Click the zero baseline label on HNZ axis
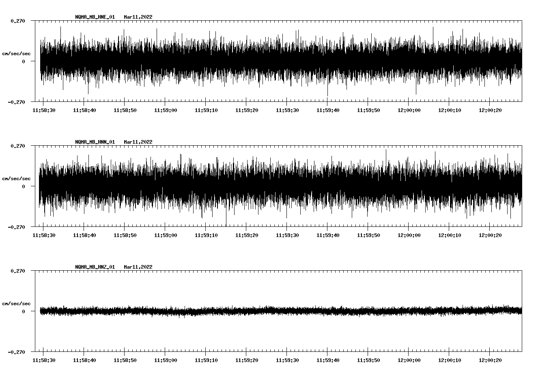Screen dimensions: 551x375 [x=24, y=311]
